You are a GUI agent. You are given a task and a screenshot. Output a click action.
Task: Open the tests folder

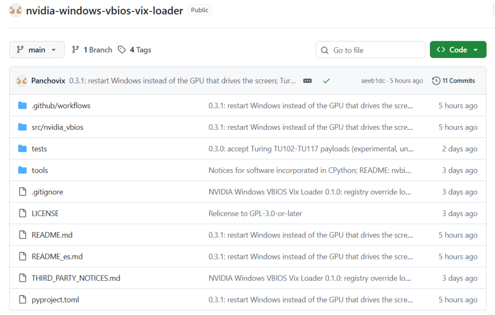click(x=39, y=149)
